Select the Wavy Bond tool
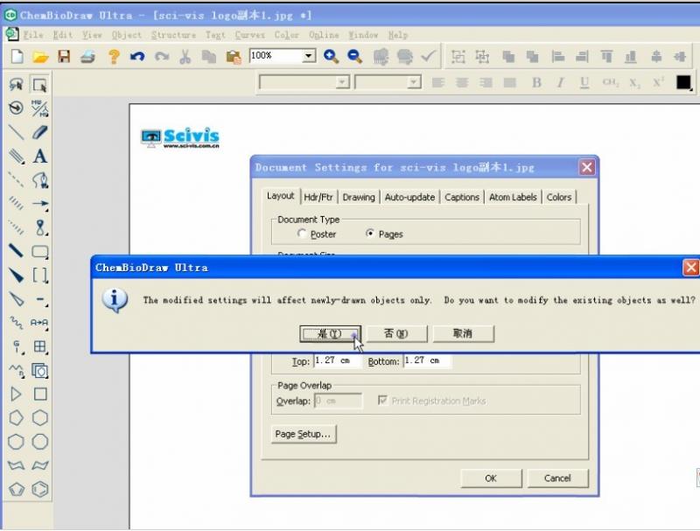Viewport: 700px width, 531px height. coord(16,323)
